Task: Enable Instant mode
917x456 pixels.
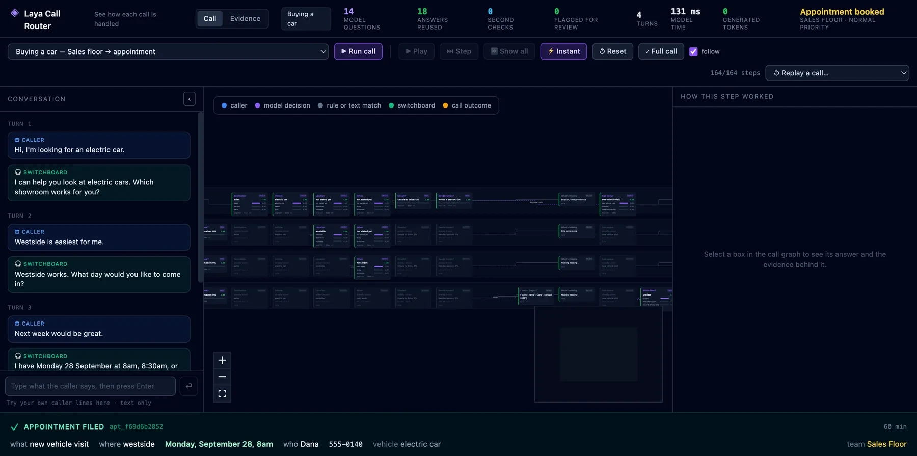Action: pos(564,51)
